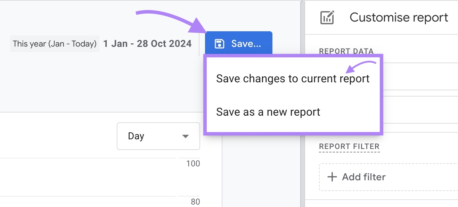This screenshot has width=458, height=207.
Task: Expand the REPORT DATA section
Action: (x=346, y=51)
